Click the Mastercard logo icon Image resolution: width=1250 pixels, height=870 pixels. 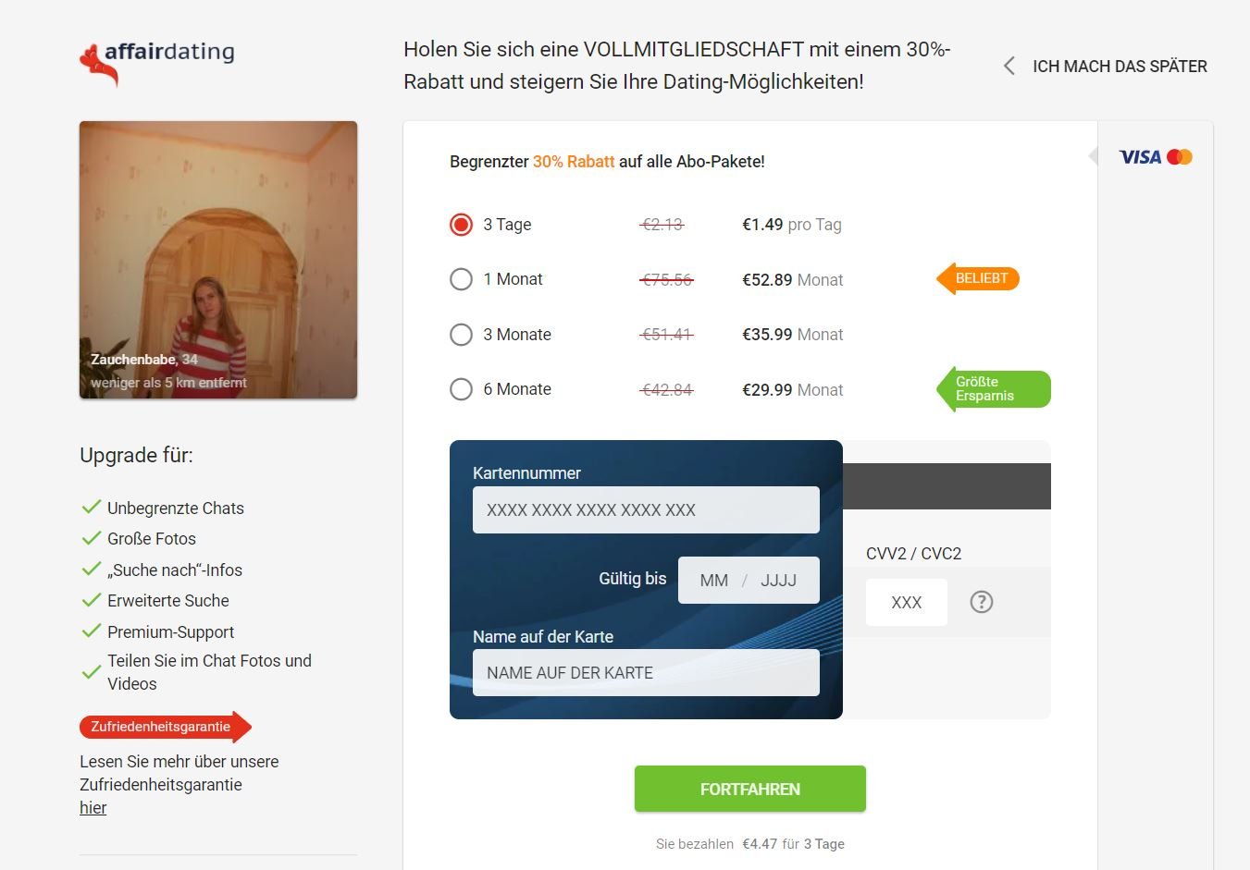[x=1180, y=157]
